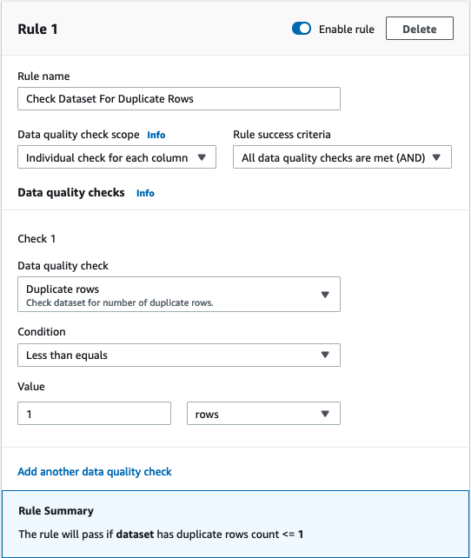Click arrow icon in rows unit selector
Screen dimensions: 471x558
(x=325, y=414)
